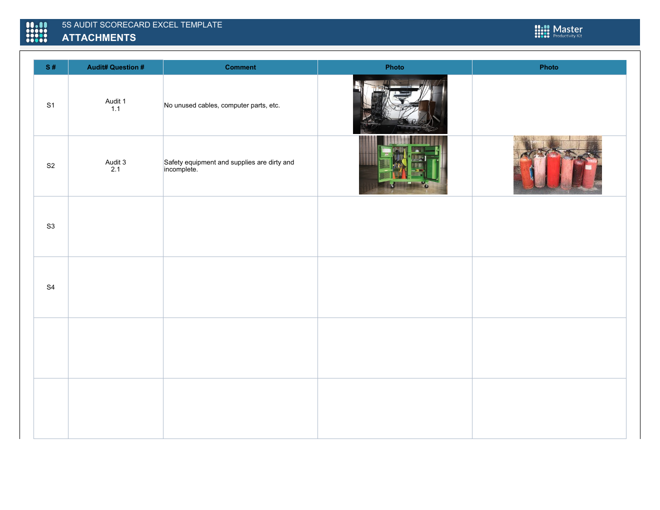Click the empty second photo cell in row S1
Screen dimensions: 660x510
click(x=549, y=105)
